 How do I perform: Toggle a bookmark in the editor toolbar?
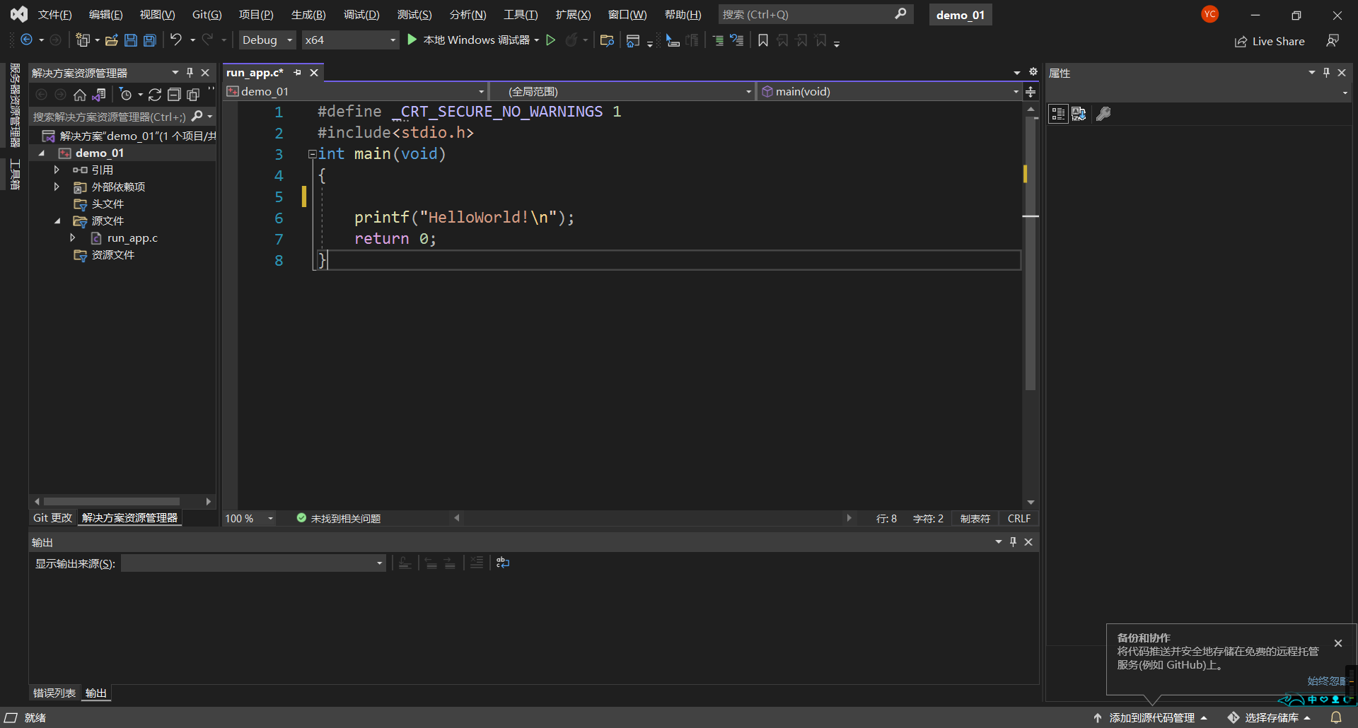click(762, 40)
